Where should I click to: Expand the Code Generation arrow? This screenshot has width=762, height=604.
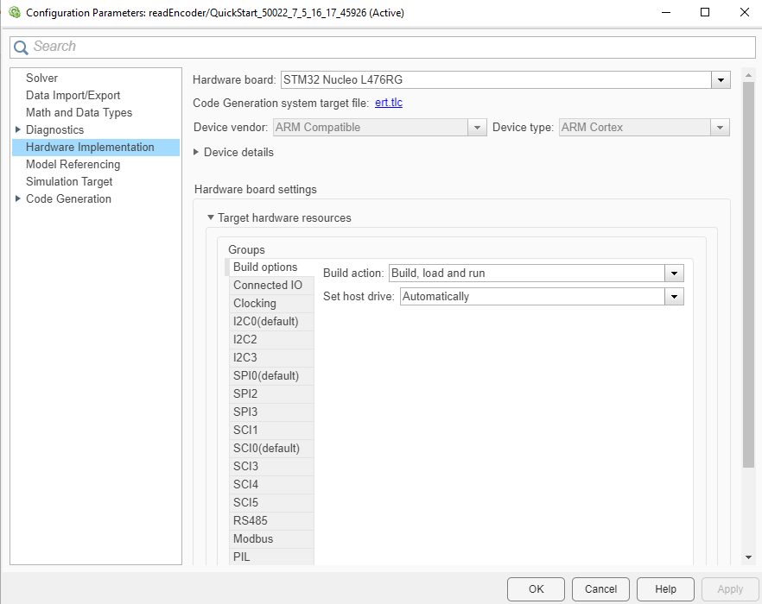[18, 198]
